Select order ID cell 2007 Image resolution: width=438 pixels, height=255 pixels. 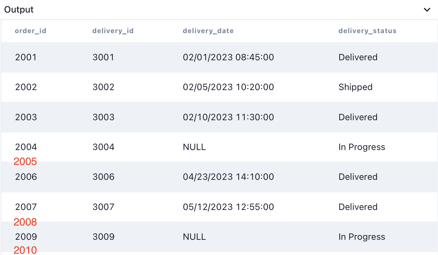[x=26, y=207]
